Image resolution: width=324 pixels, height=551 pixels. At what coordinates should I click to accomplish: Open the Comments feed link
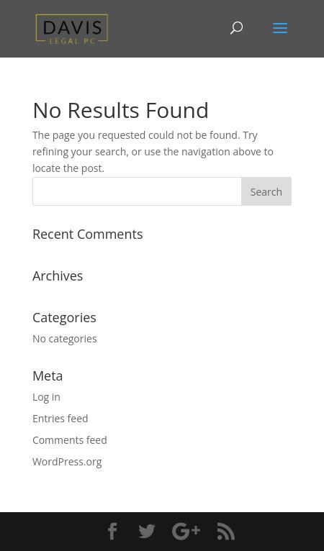[70, 440]
